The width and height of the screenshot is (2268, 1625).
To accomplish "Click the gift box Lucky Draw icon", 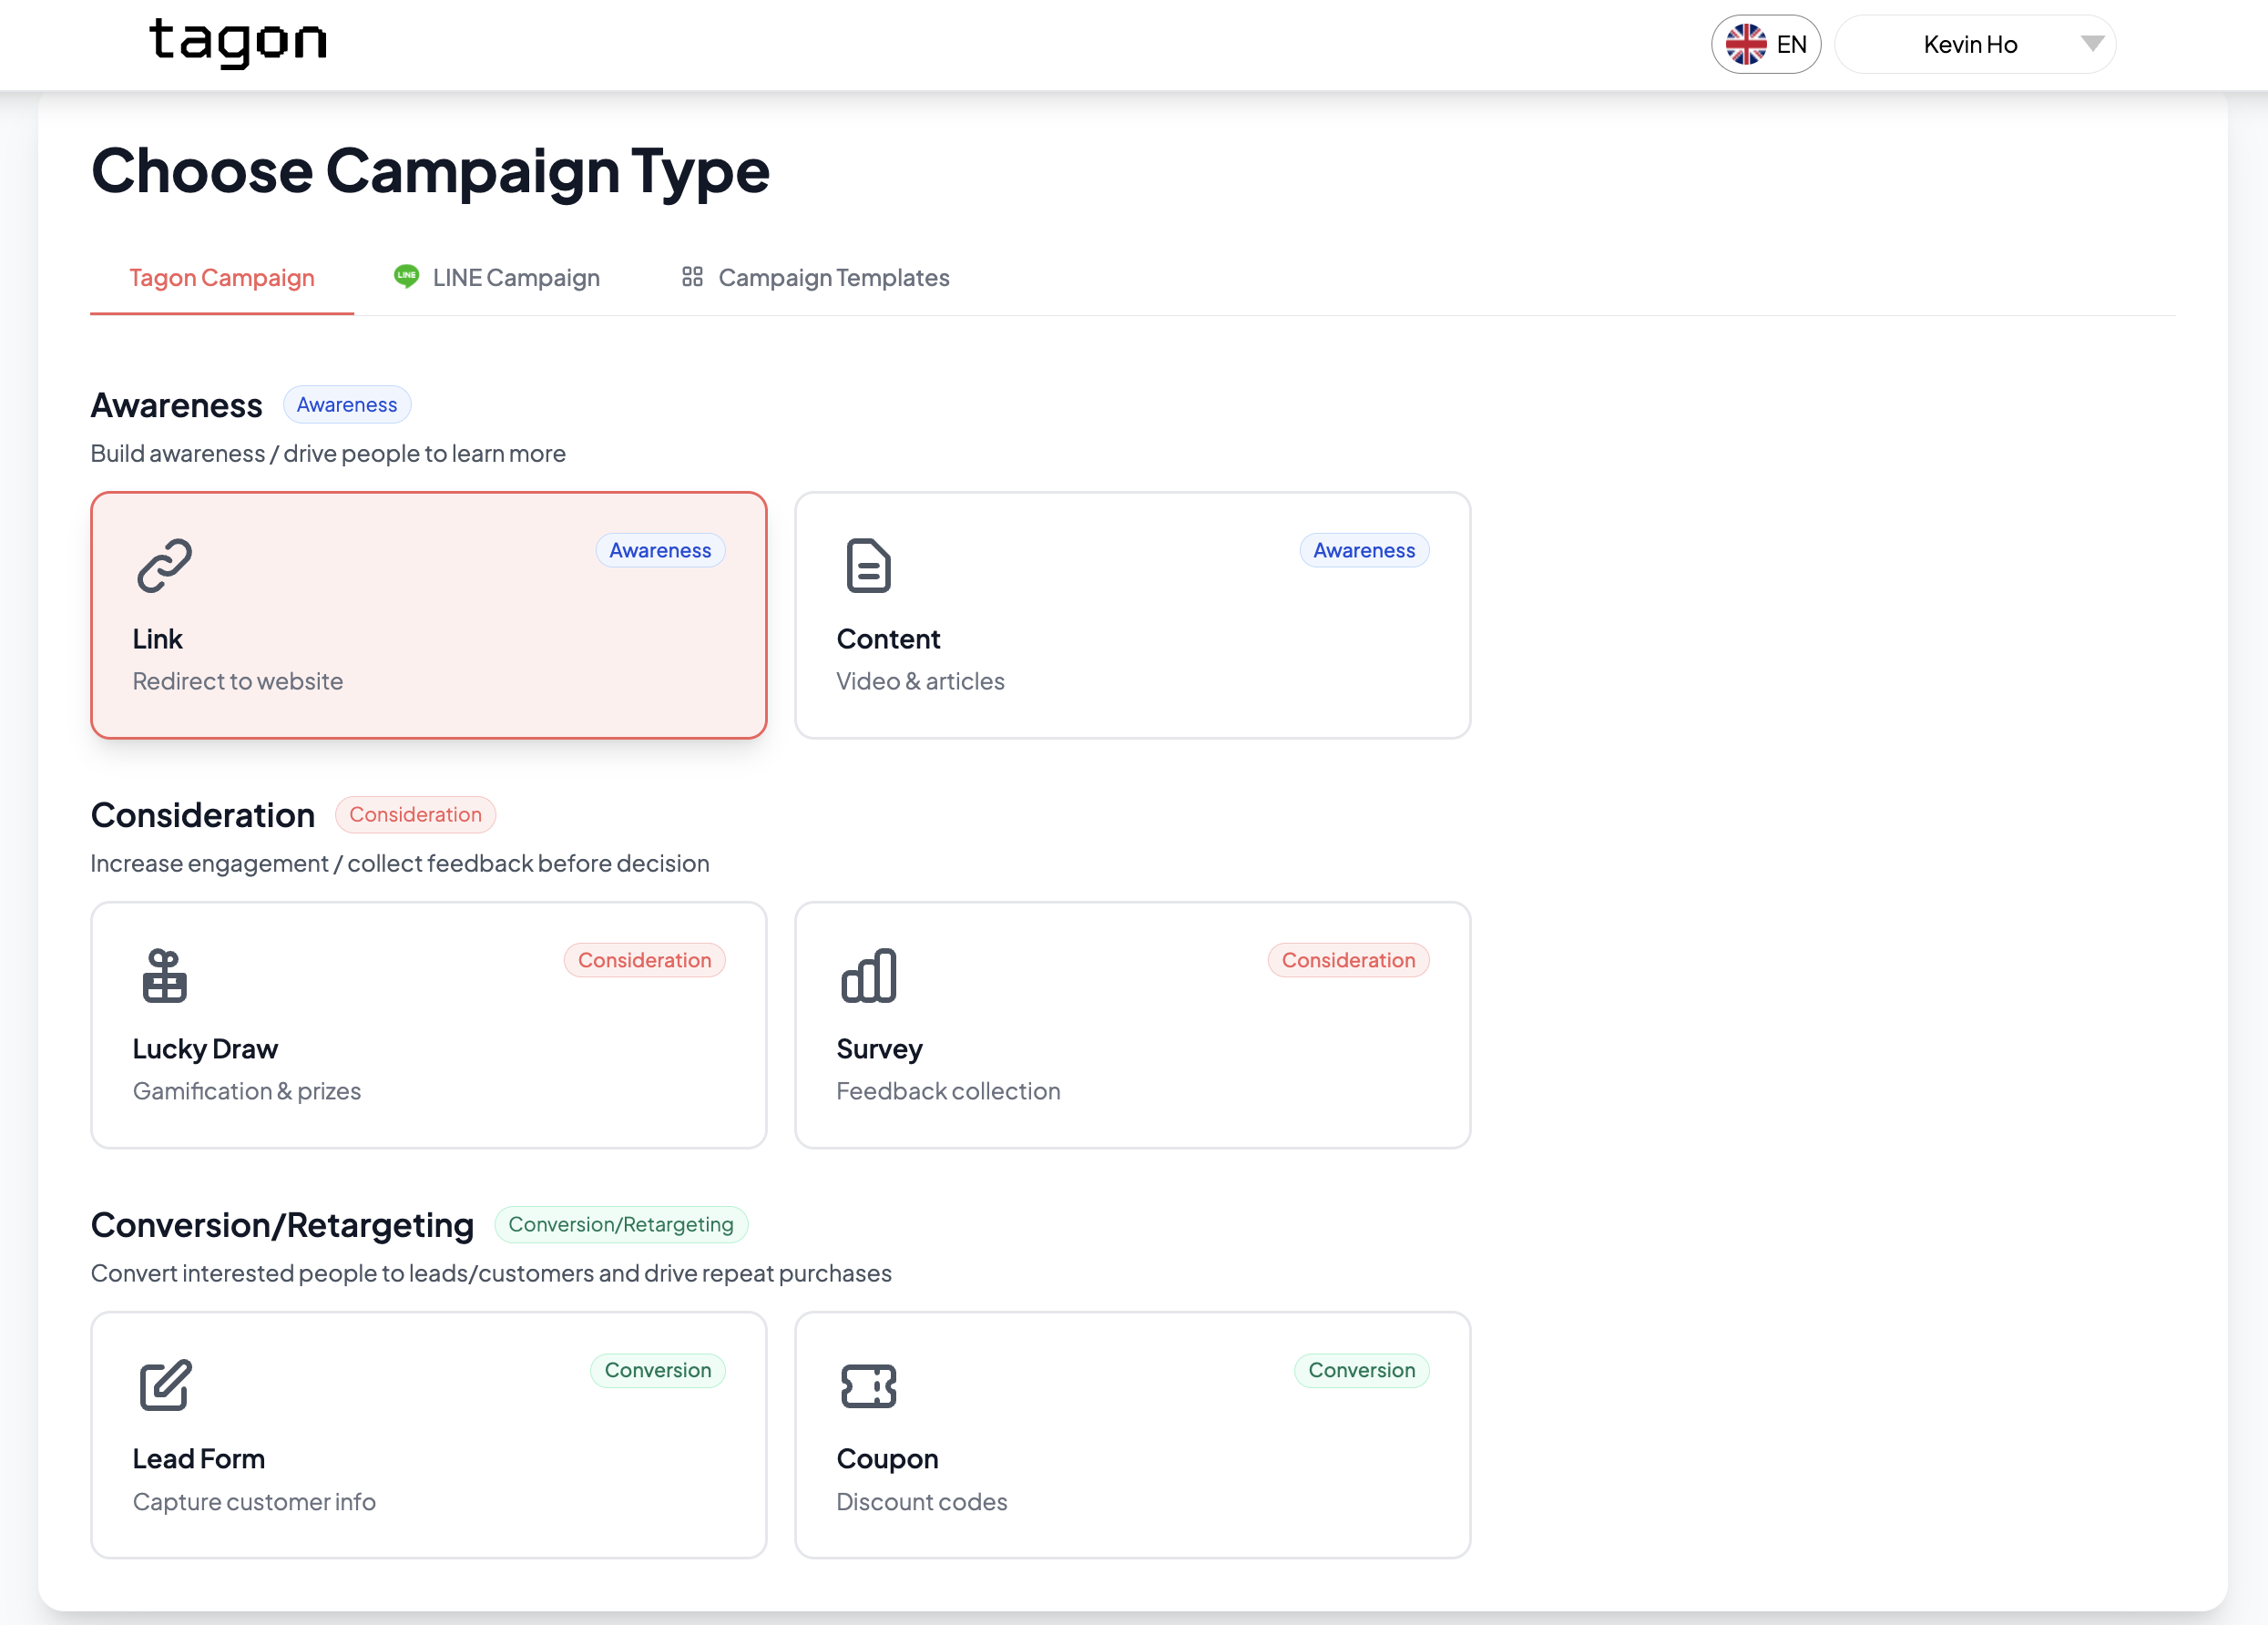I will coord(164,976).
